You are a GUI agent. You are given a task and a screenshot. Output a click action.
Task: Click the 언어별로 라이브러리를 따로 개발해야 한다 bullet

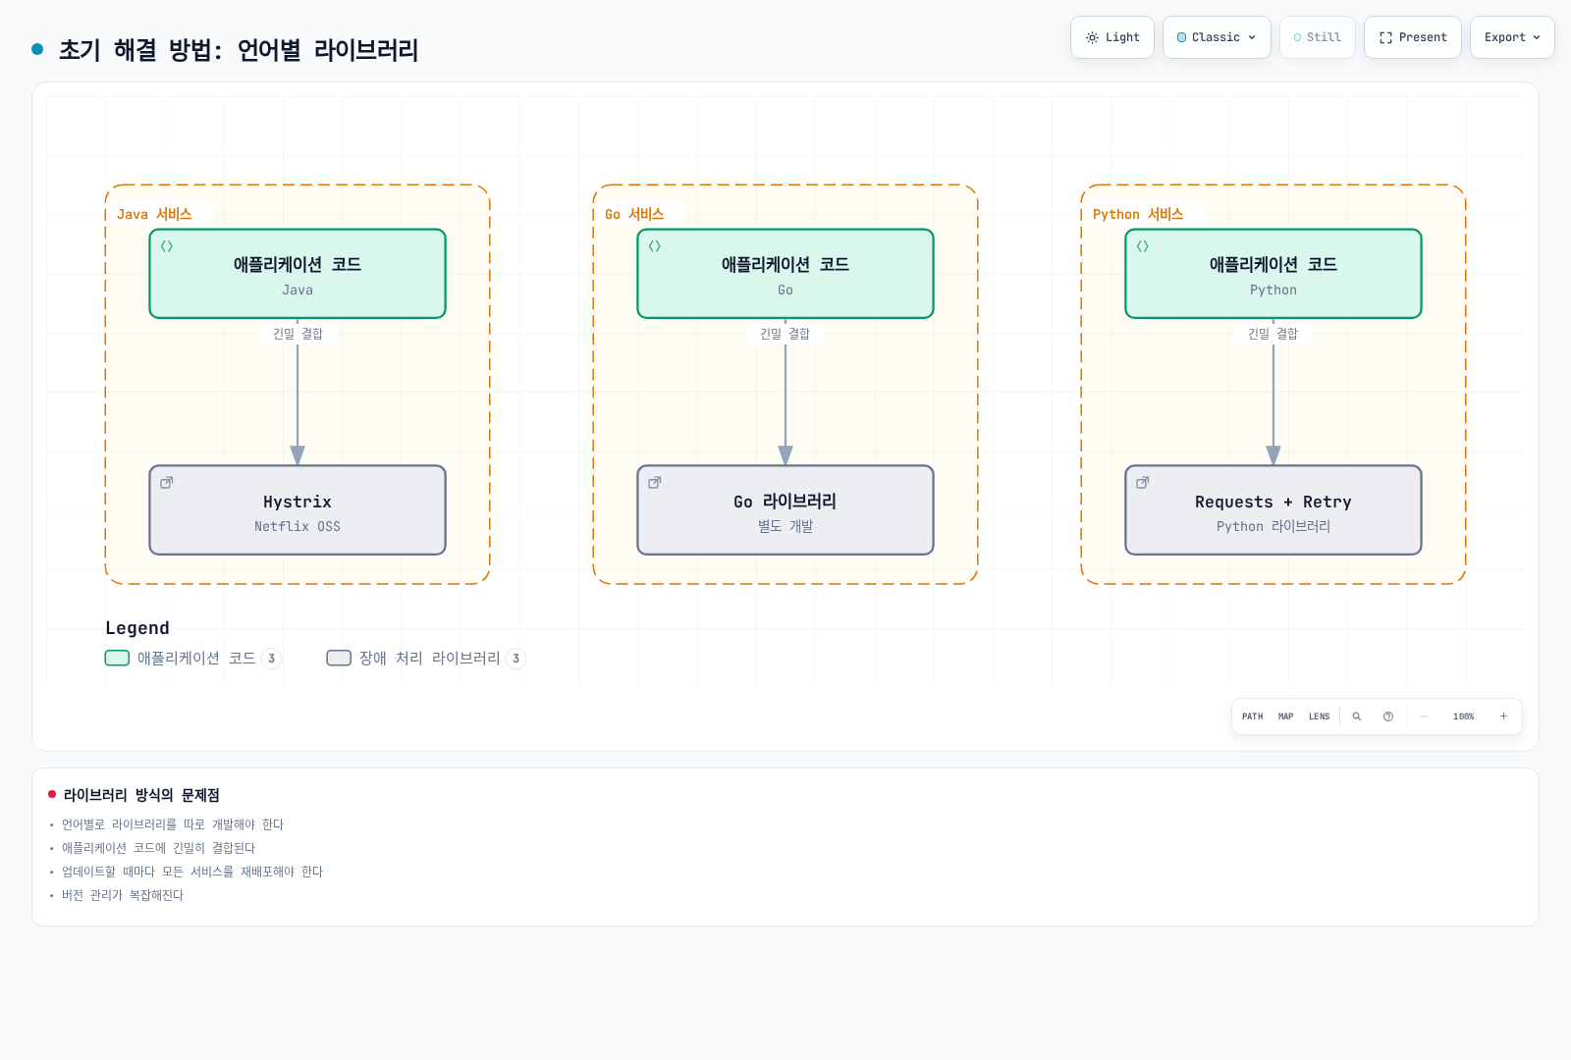pyautogui.click(x=173, y=824)
